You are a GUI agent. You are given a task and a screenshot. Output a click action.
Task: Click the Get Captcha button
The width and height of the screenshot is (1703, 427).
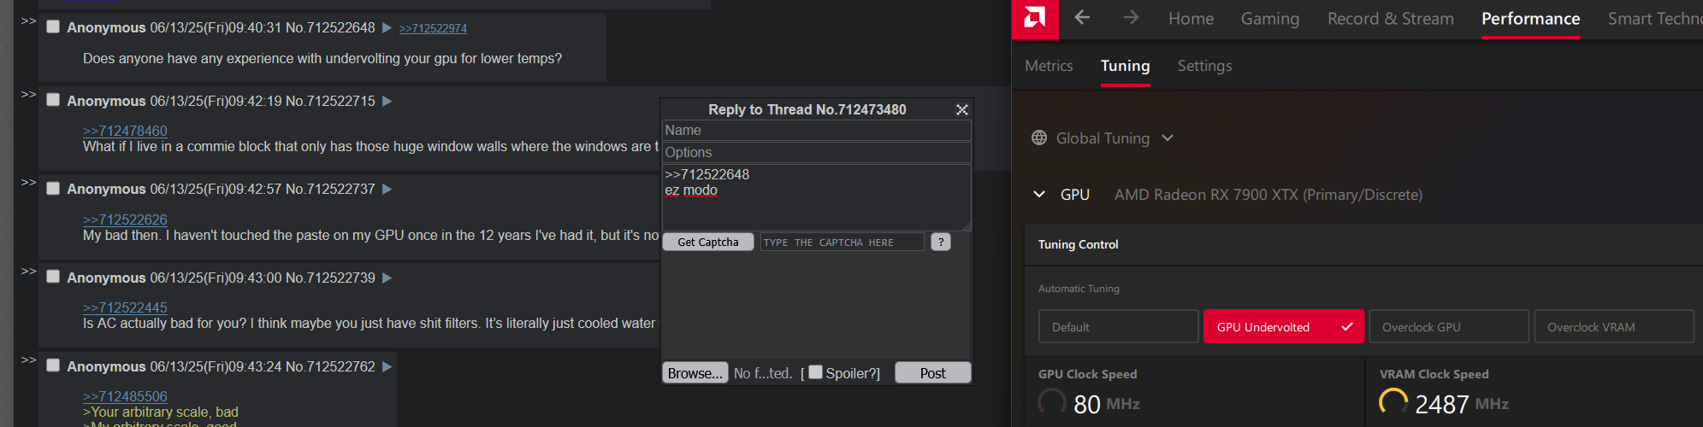(x=708, y=242)
